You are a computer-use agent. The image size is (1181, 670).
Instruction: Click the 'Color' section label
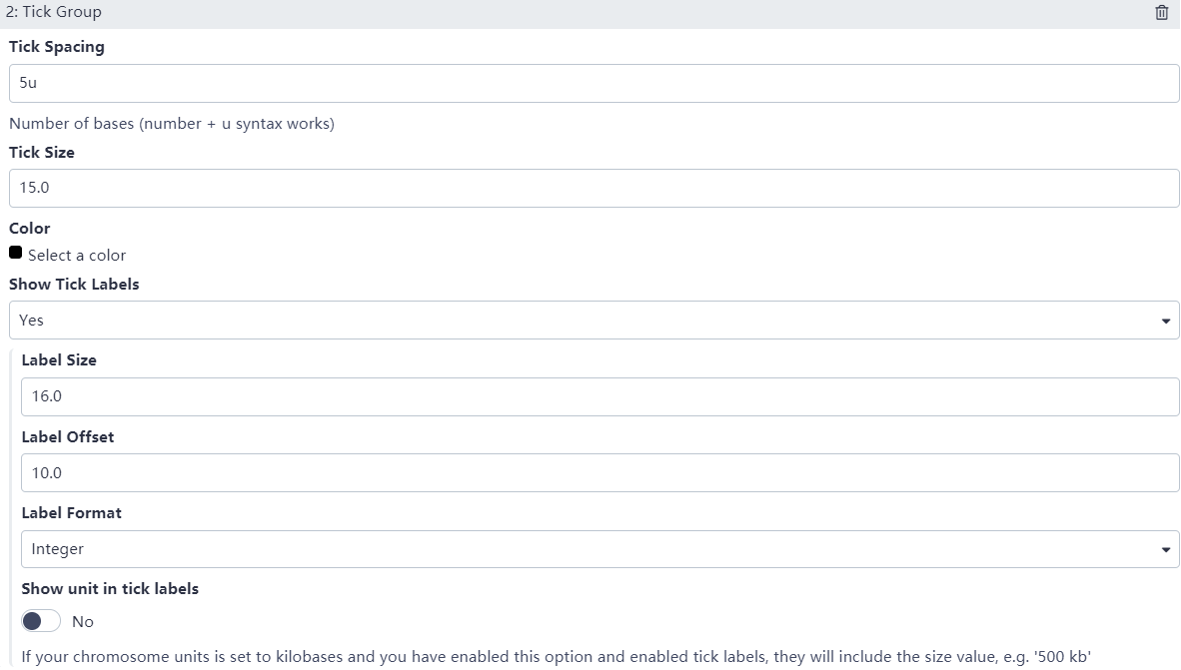tap(30, 229)
